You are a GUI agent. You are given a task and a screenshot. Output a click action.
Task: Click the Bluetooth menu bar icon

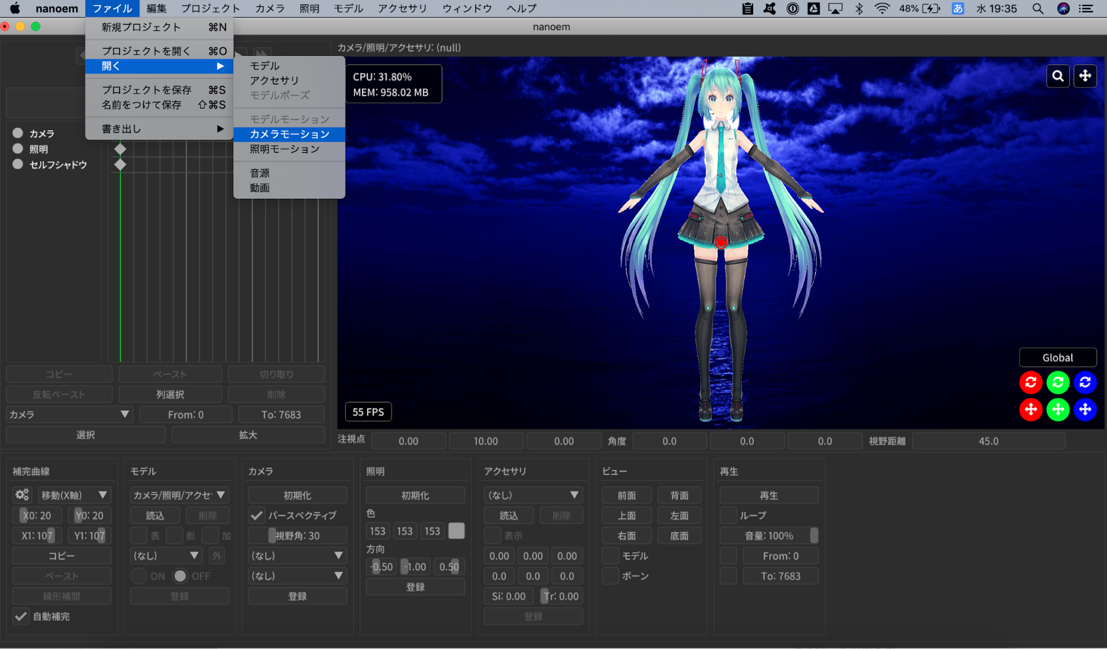(859, 8)
